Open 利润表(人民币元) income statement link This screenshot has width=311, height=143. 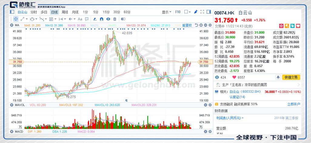(x=230, y=118)
